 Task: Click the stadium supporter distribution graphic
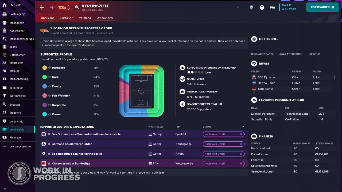(x=141, y=91)
